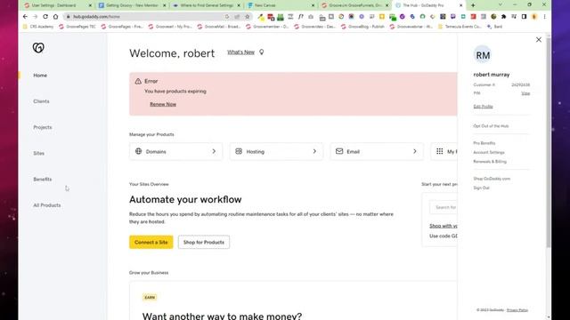Image resolution: width=570 pixels, height=320 pixels.
Task: Open the Domains product card
Action: click(176, 151)
